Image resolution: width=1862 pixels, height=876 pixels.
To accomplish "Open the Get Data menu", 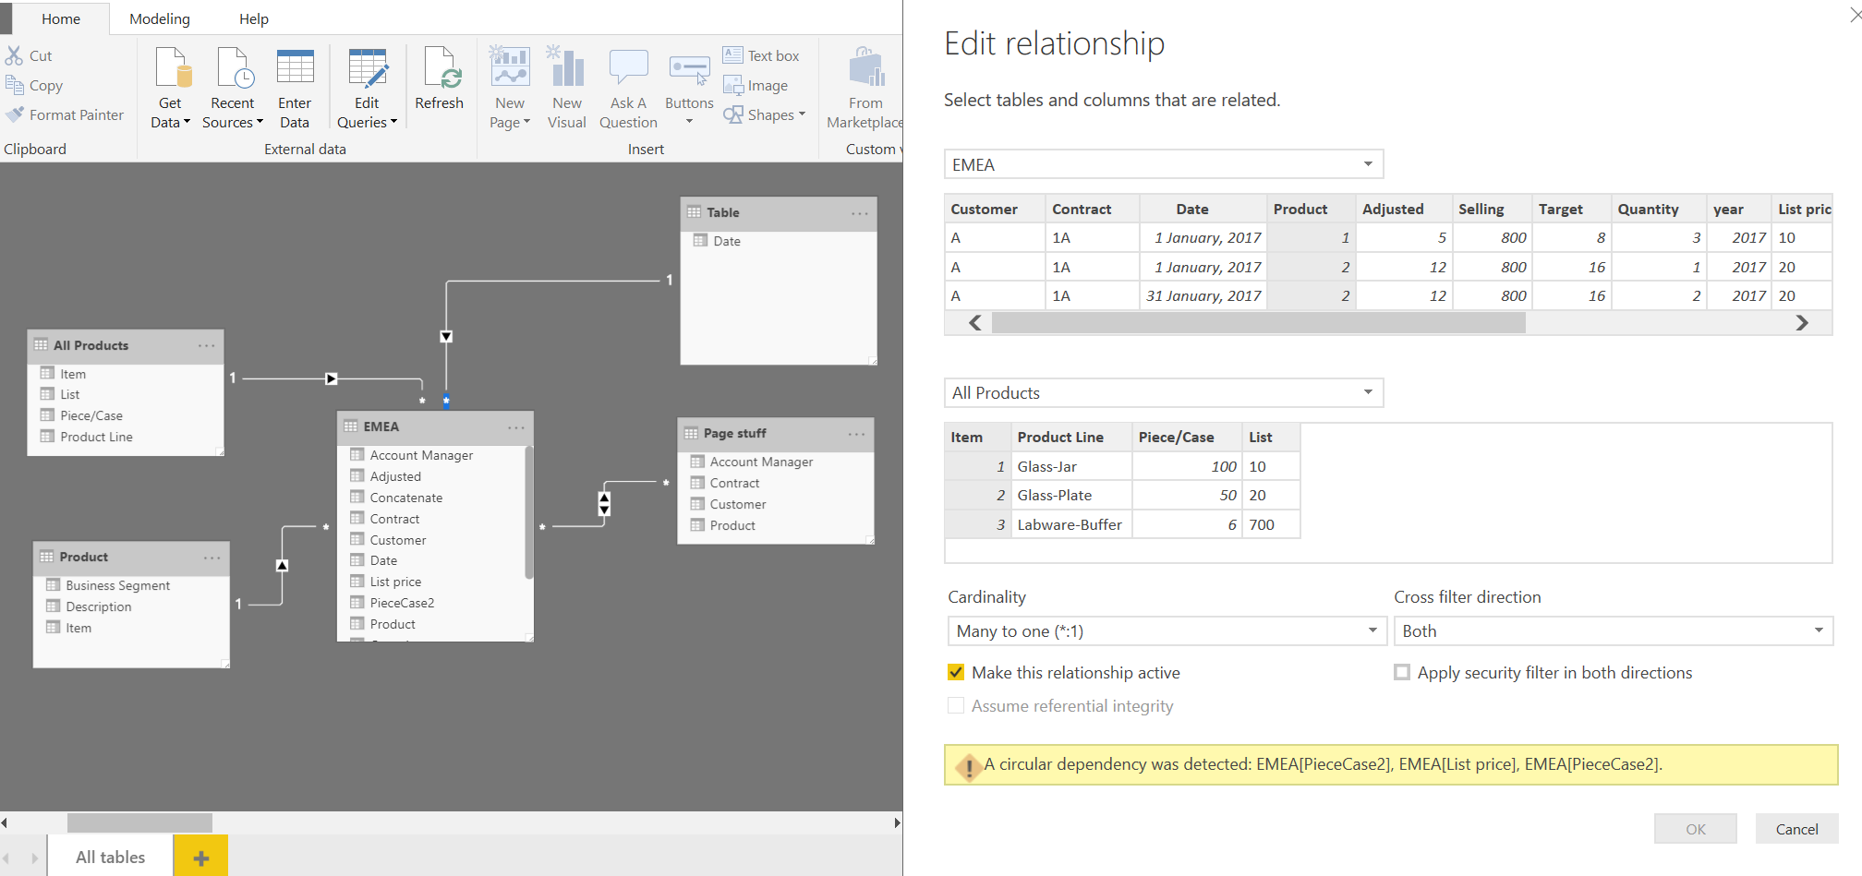I will pyautogui.click(x=171, y=89).
